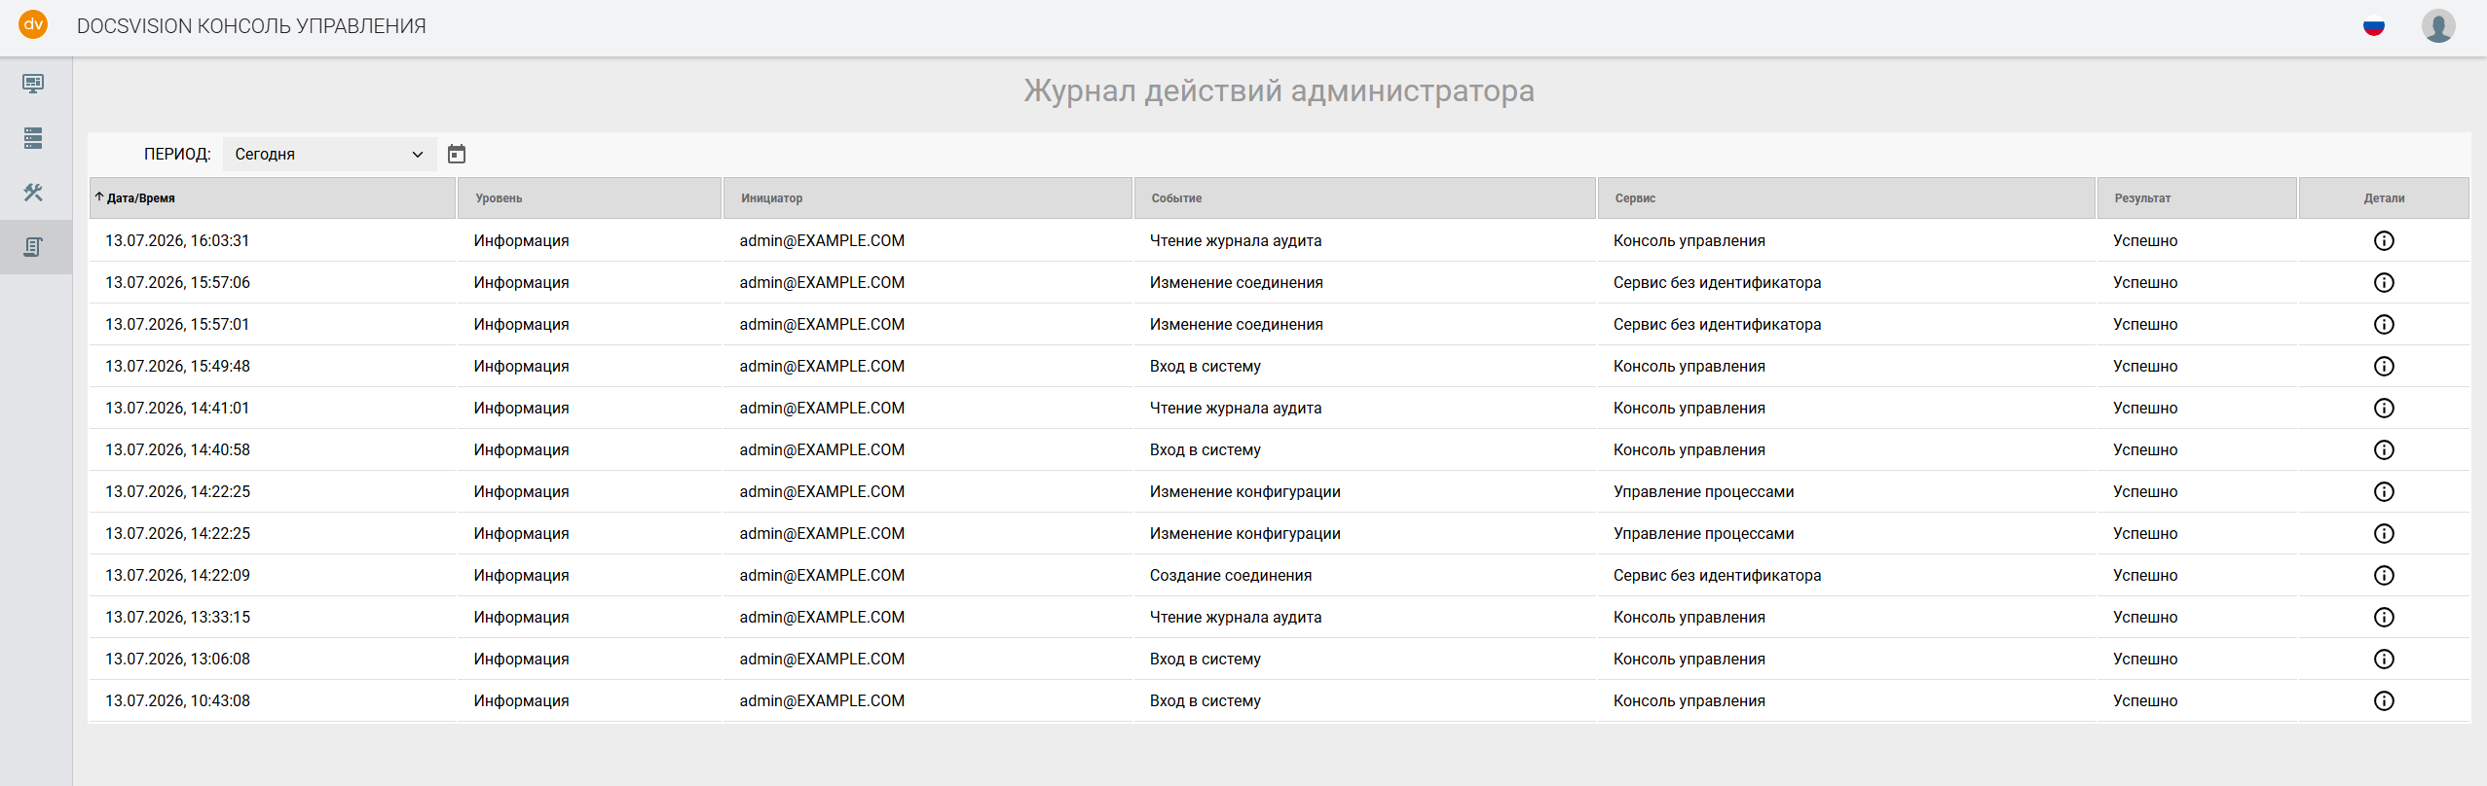Open the tools wrench icon in sidebar
2487x786 pixels.
[33, 193]
